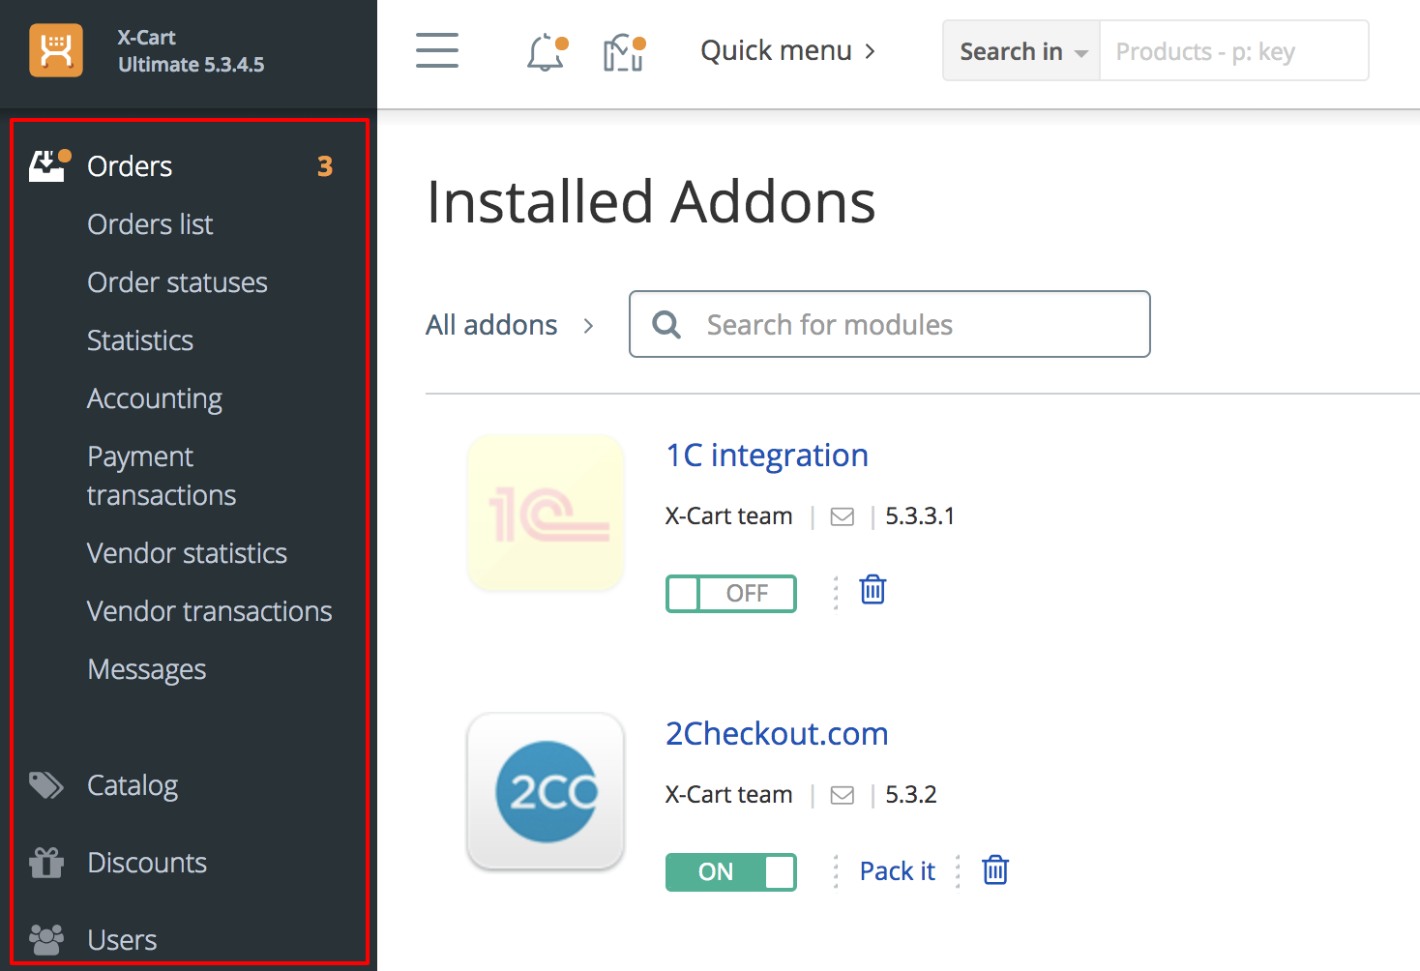Image resolution: width=1420 pixels, height=971 pixels.
Task: Click the Catalog tag icon
Action: point(44,784)
